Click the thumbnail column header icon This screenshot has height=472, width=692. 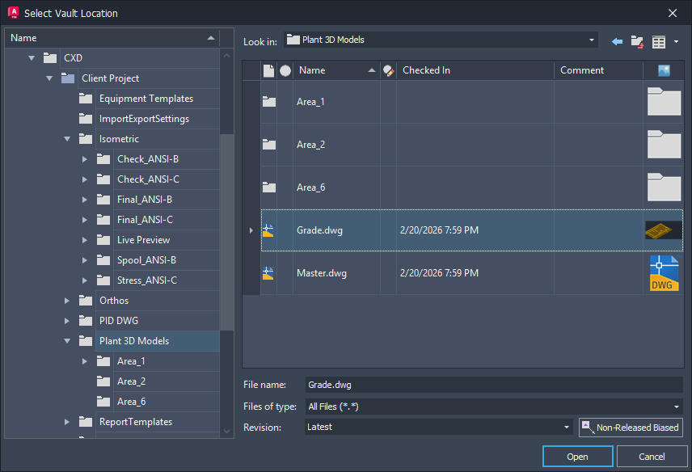click(664, 70)
